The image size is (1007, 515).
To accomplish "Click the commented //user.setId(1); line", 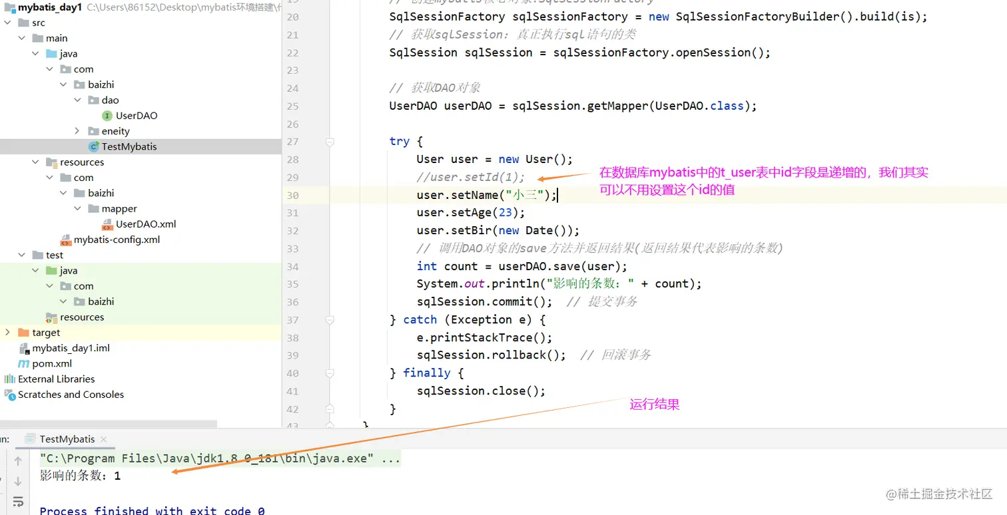I will [x=471, y=178].
